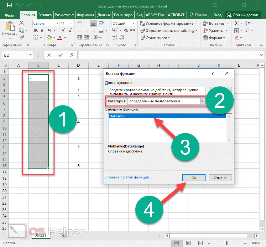The height and width of the screenshot is (247, 266).
Task: Toggle Underline (Ч) formatting
Action: tap(49, 30)
